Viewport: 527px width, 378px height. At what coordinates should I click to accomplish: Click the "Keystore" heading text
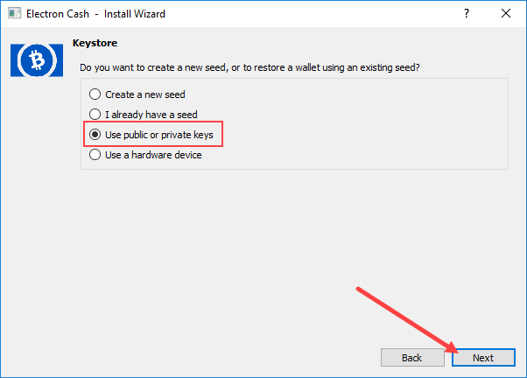[95, 43]
